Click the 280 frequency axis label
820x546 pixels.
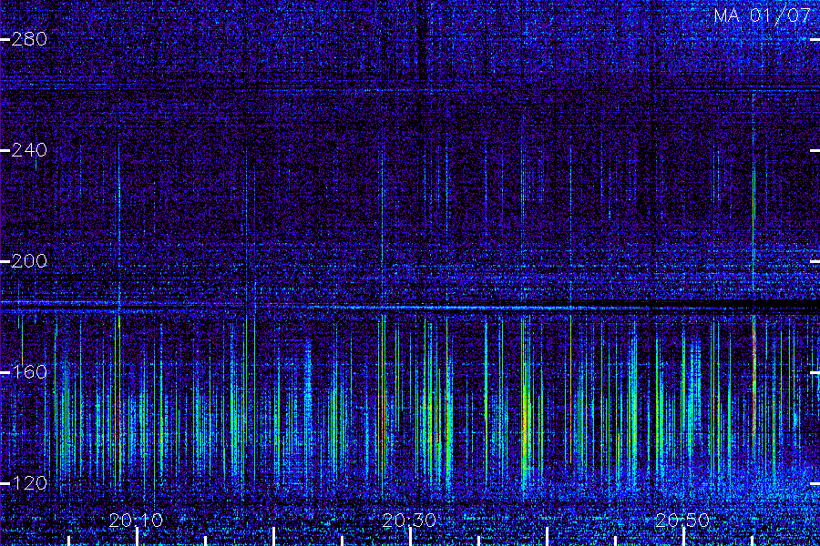click(29, 38)
